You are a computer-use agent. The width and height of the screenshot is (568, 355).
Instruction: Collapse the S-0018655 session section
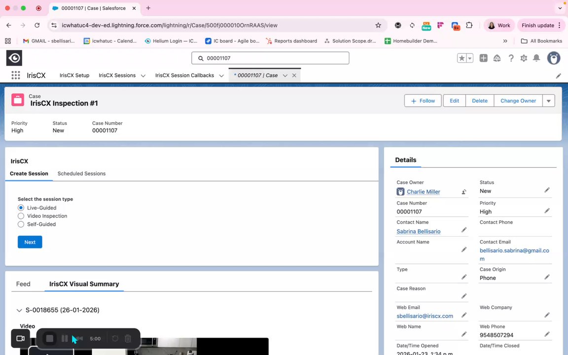pos(19,310)
